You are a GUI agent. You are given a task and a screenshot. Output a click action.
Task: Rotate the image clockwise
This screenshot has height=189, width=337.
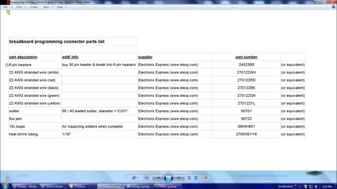(196, 178)
